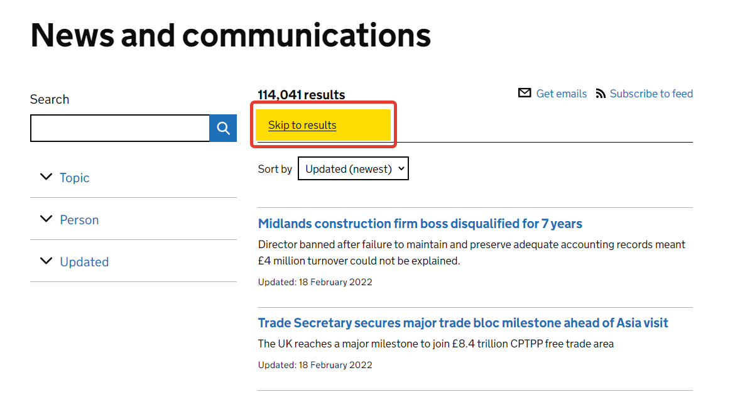
Task: Focus the Search text field
Action: click(119, 128)
